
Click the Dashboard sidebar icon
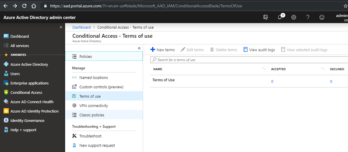[x=6, y=36]
